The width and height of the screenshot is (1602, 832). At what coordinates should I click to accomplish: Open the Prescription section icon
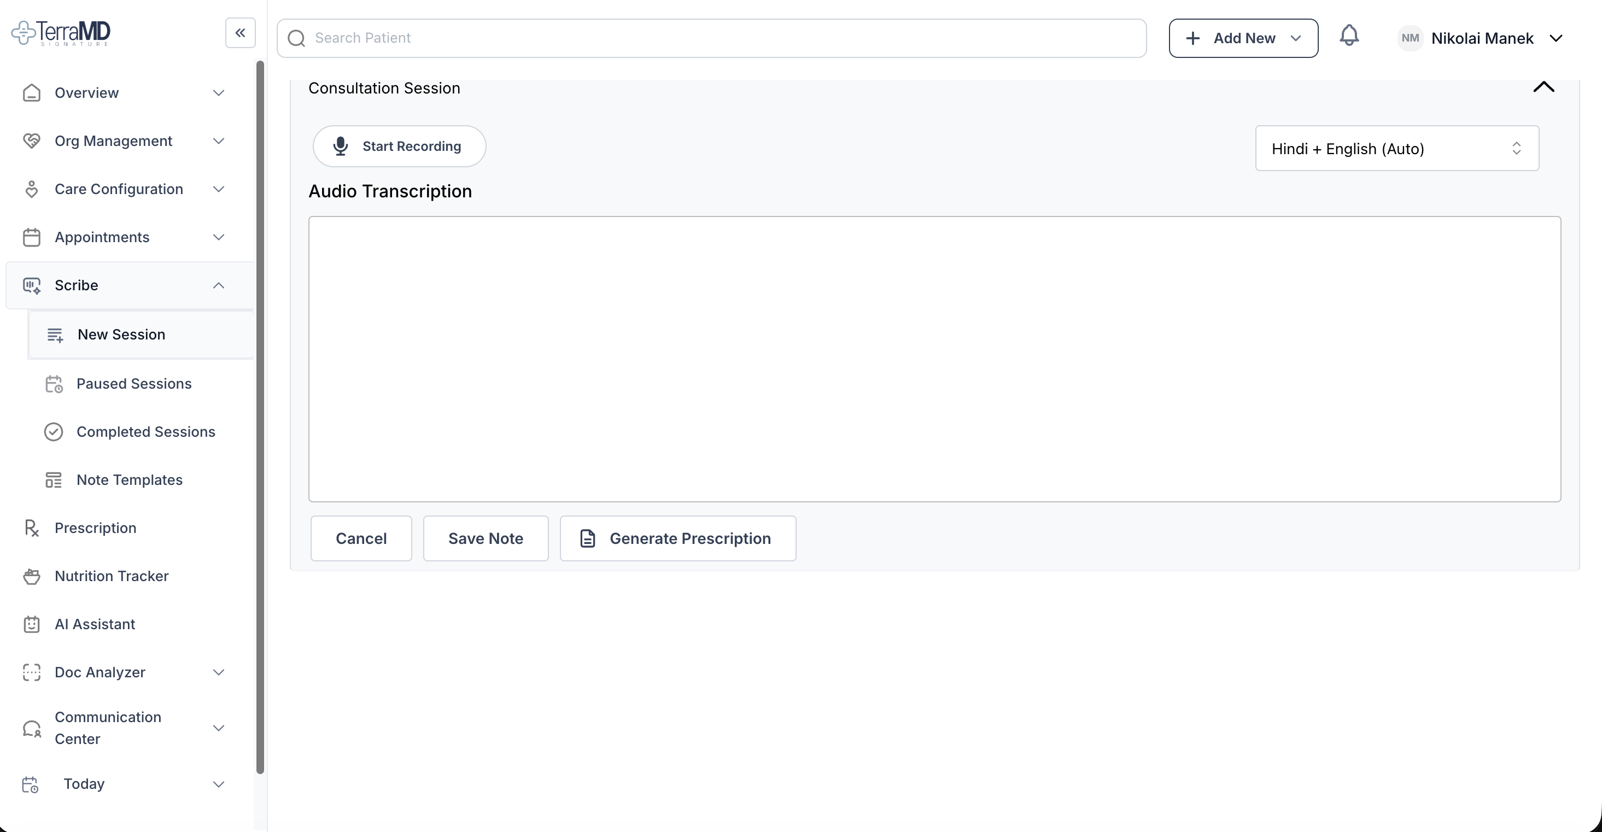[x=32, y=528]
